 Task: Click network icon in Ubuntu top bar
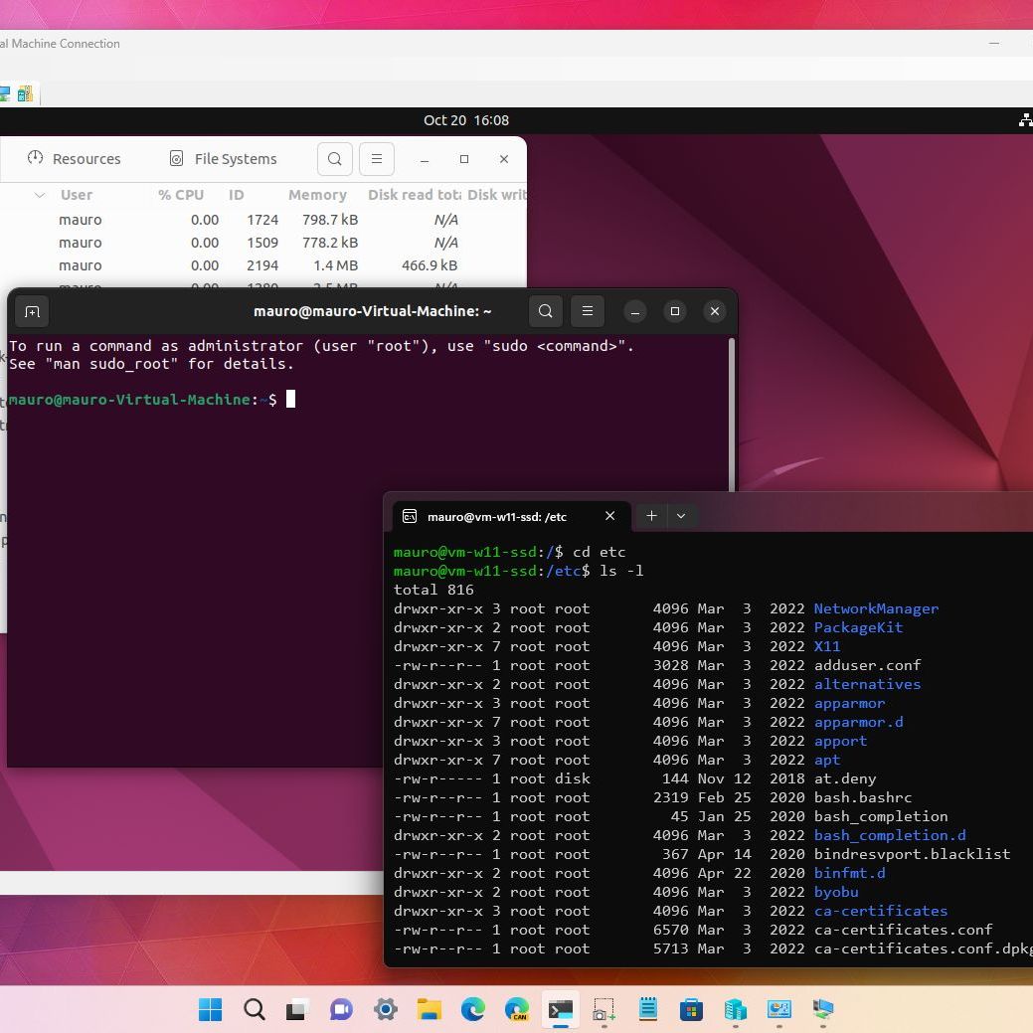[1025, 120]
